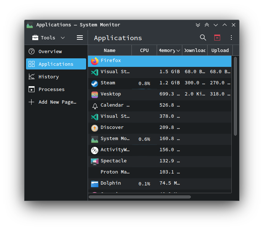Click Steam's 0.8% CPU value
Screen dimensions: 264x230
(x=144, y=84)
